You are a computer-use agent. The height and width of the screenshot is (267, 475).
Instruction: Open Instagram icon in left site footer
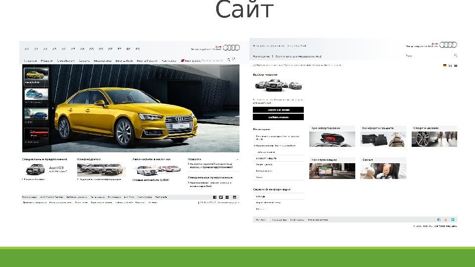[227, 197]
